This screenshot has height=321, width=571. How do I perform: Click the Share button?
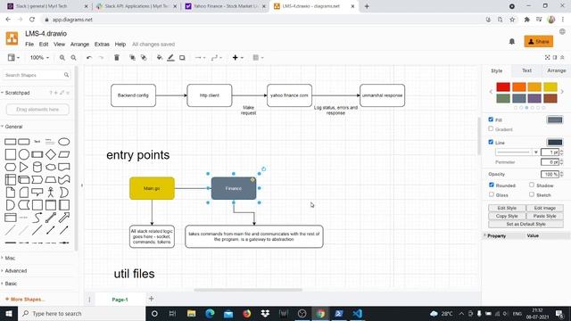click(539, 42)
